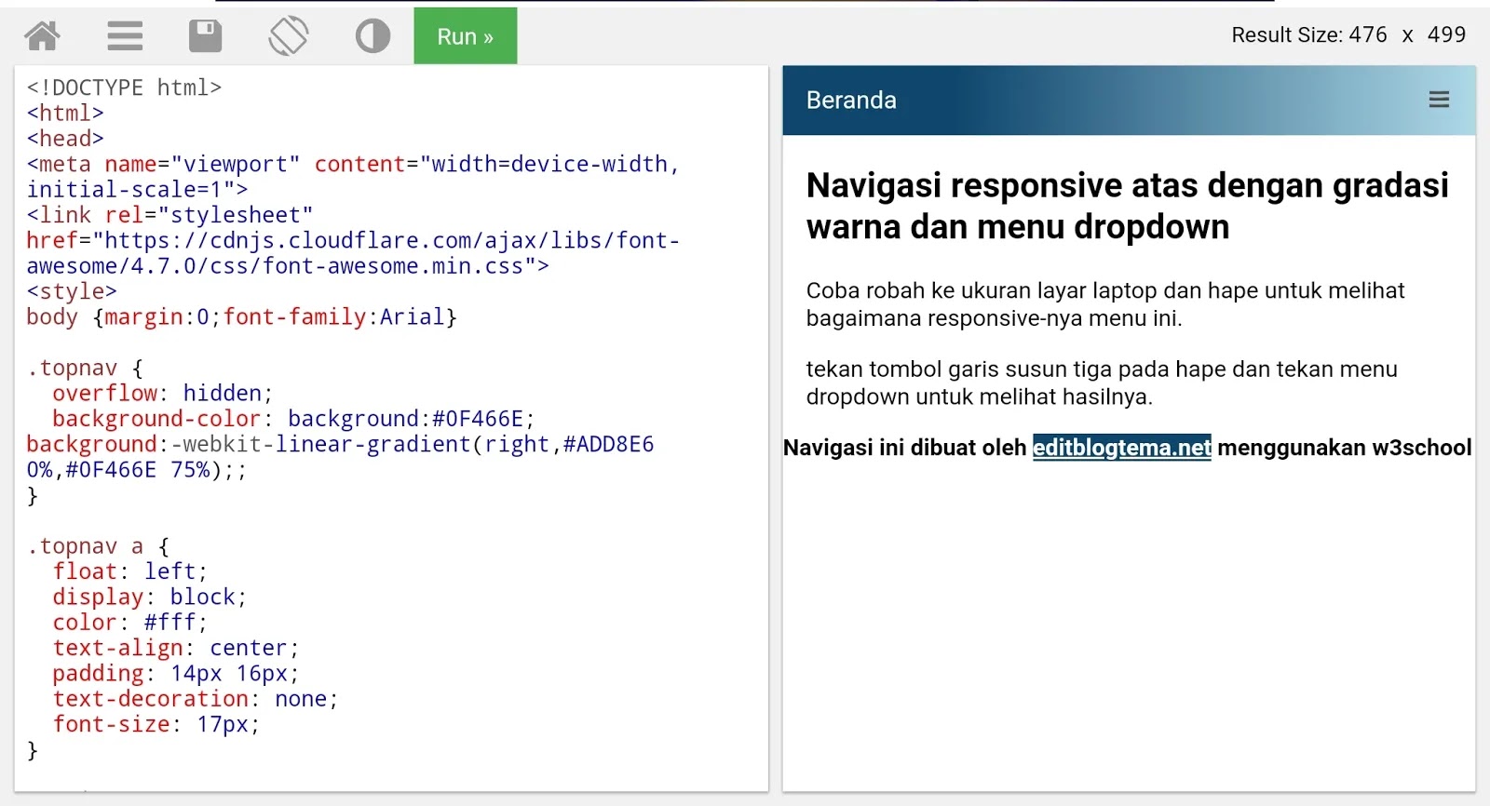Viewport: 1490px width, 806px height.
Task: Click the 'overflow: hidden;' code line
Action: (x=162, y=394)
